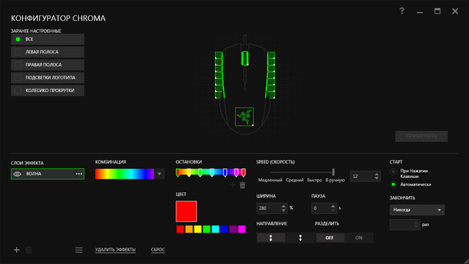
Task: Select При Нажатии Клавиши radio button
Action: coord(393,172)
